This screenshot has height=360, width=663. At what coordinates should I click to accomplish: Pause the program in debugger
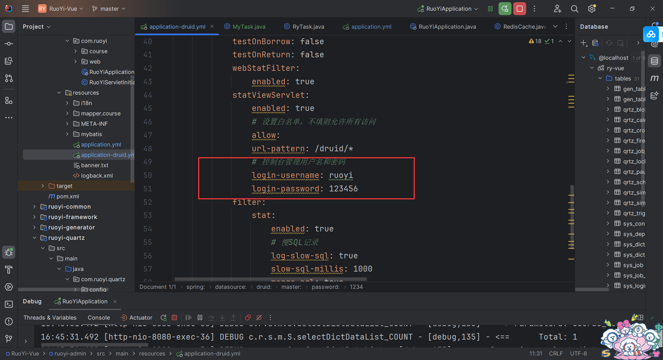200,318
